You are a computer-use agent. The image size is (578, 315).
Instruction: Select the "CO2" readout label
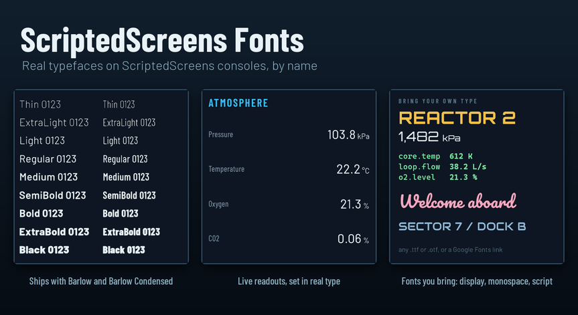[214, 239]
